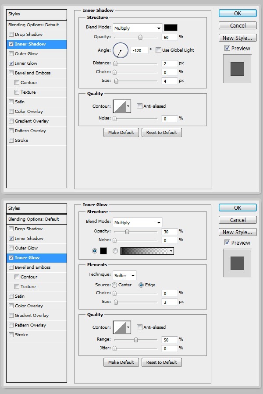
Task: Open Blend Mode dropdown in Inner Glow dialog
Action: coord(137,222)
